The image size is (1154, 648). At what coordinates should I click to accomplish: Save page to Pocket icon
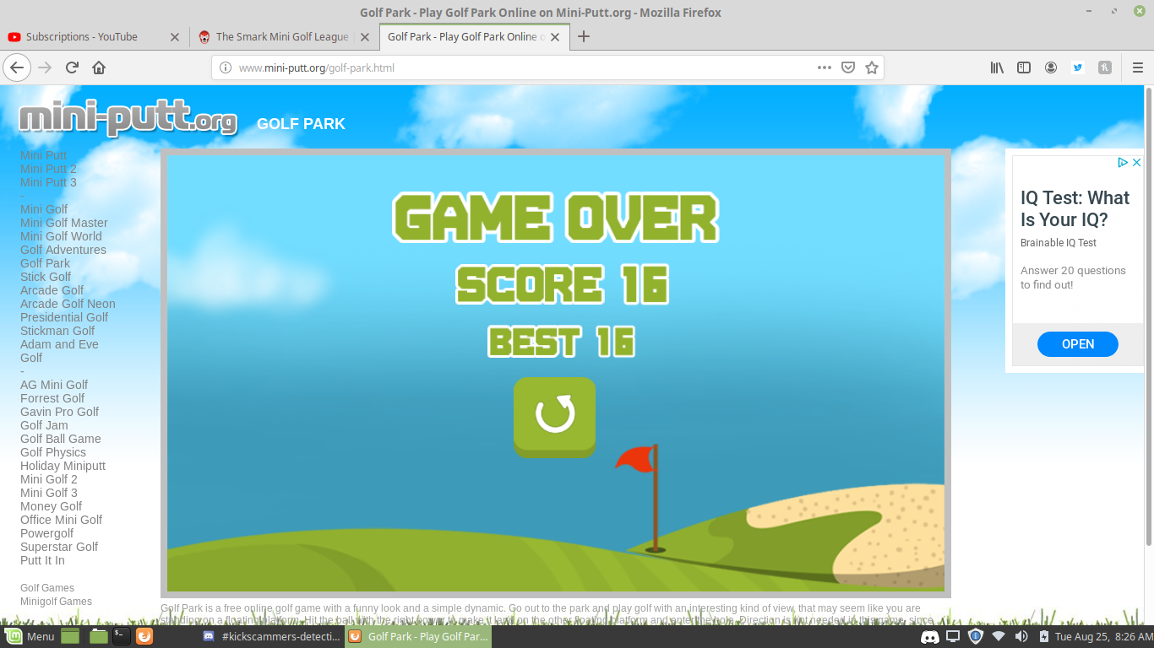click(848, 67)
